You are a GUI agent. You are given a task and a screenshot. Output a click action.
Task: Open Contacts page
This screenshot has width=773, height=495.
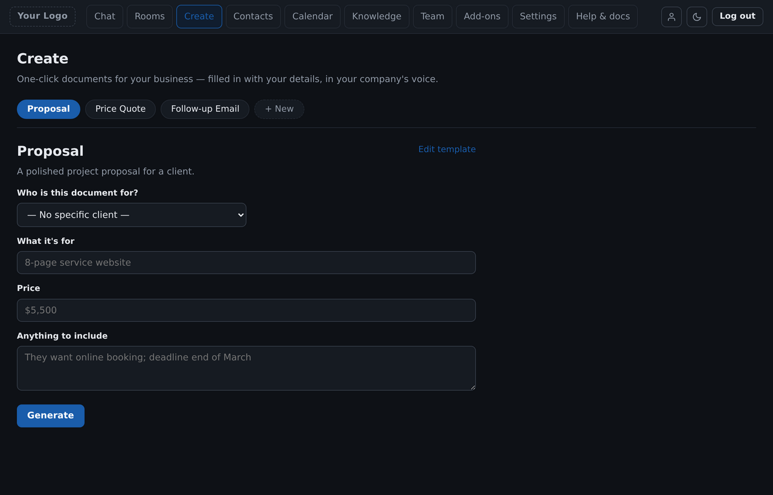[253, 16]
